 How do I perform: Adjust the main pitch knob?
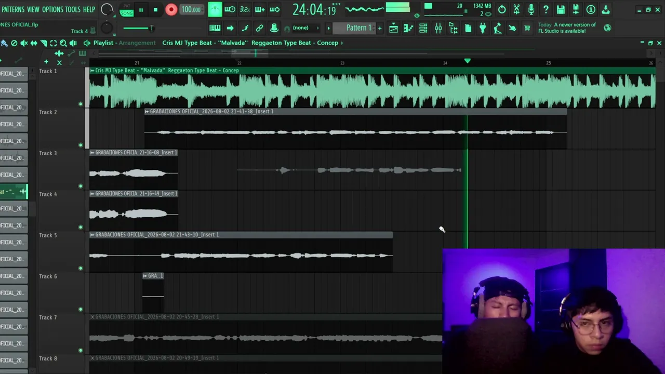[107, 28]
